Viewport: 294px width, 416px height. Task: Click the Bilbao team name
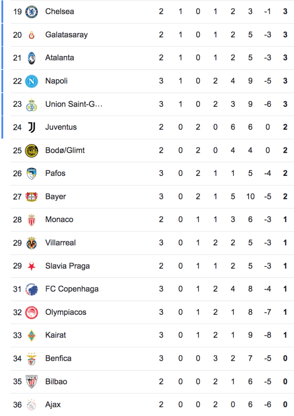pyautogui.click(x=56, y=381)
